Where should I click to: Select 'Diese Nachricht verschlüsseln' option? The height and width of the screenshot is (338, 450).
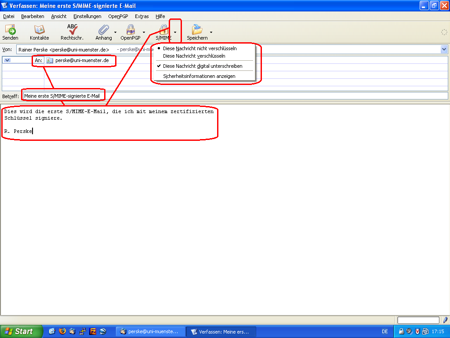(x=194, y=56)
